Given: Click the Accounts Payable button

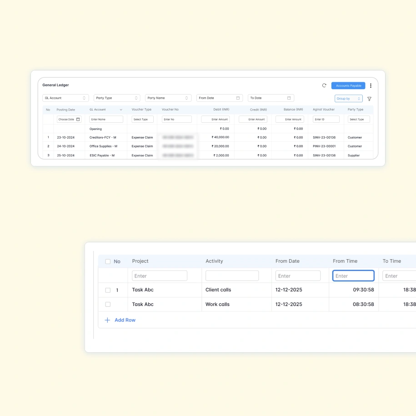Looking at the screenshot, I should click(348, 85).
